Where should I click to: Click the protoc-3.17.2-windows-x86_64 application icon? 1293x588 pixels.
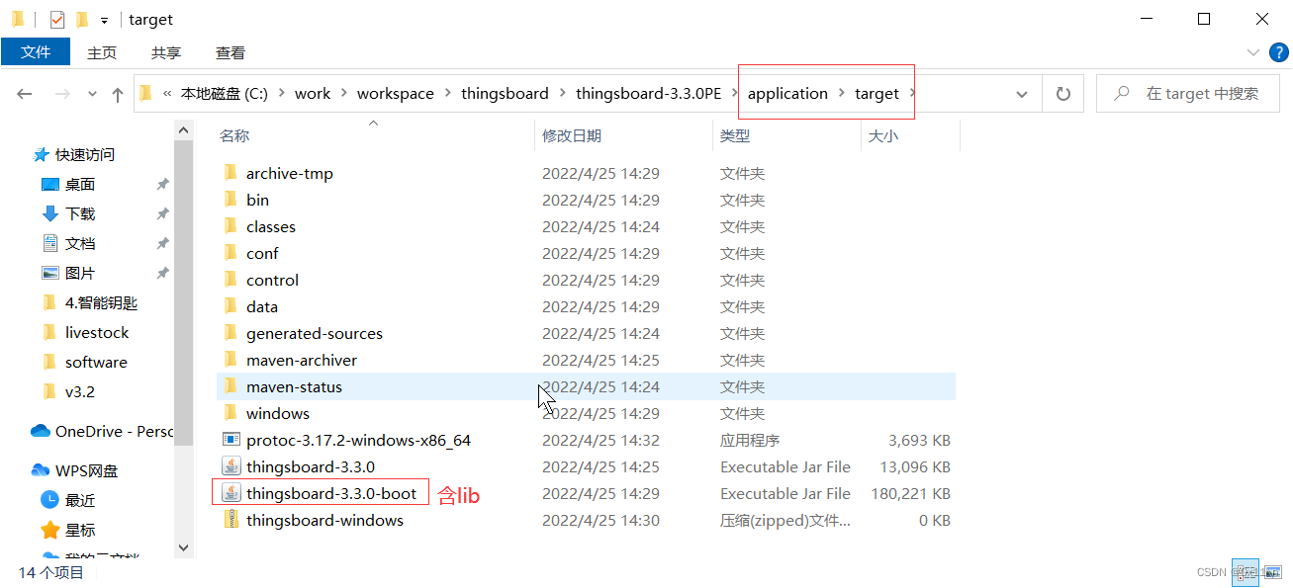pyautogui.click(x=231, y=440)
